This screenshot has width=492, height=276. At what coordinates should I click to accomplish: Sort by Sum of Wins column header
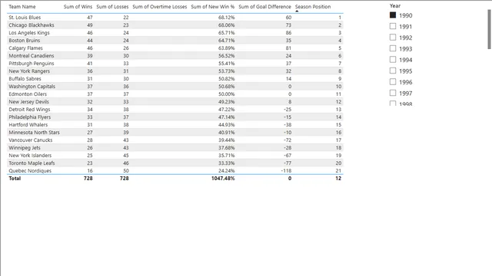(x=78, y=7)
